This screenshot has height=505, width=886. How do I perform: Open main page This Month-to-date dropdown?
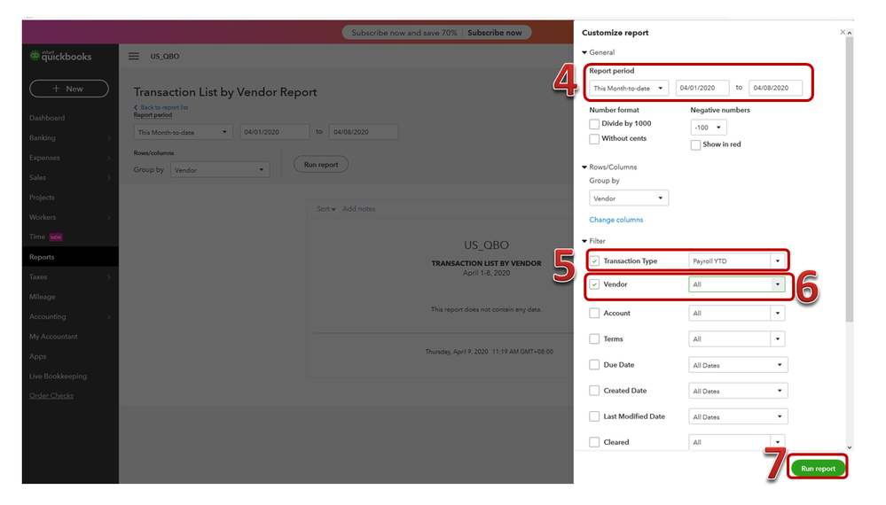pos(183,132)
